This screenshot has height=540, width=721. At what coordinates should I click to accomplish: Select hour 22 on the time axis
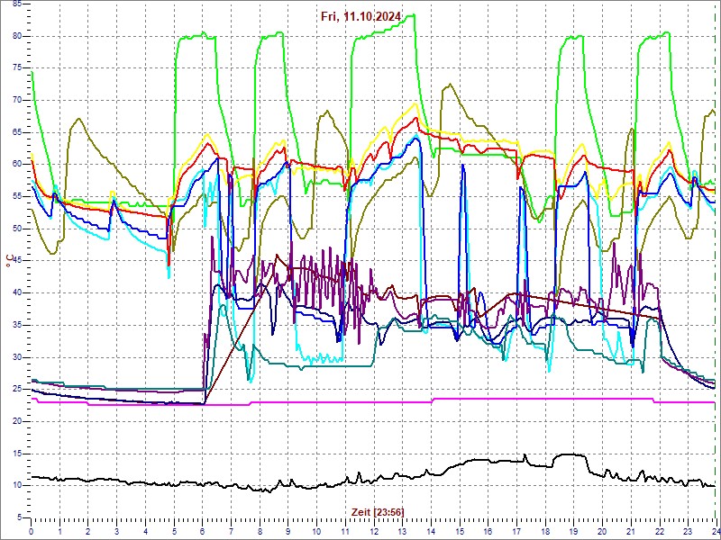(659, 531)
